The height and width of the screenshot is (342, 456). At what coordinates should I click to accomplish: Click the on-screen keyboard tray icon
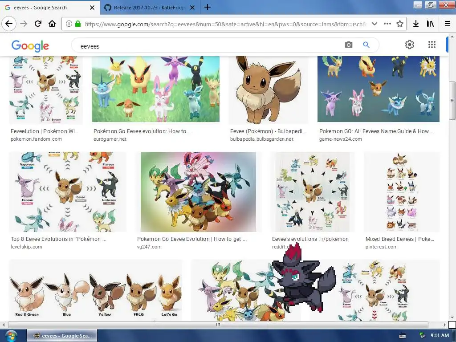click(x=403, y=336)
